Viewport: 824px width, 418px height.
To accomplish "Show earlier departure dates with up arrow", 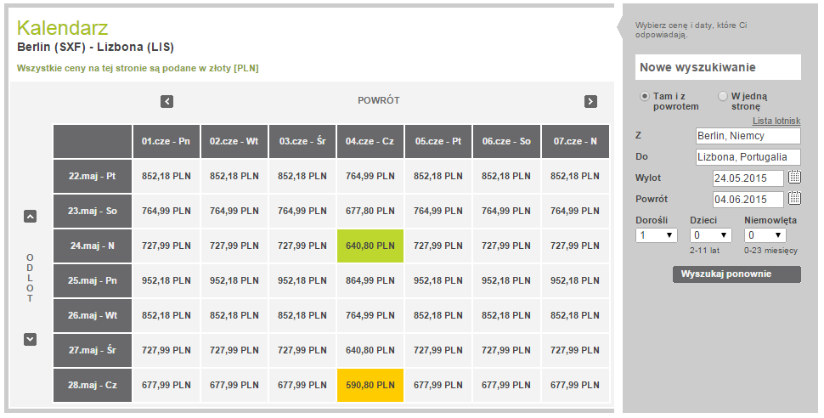I will point(31,216).
